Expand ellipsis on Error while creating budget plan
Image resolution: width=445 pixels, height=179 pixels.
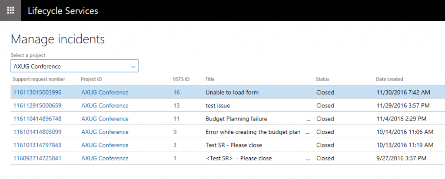pos(309,132)
